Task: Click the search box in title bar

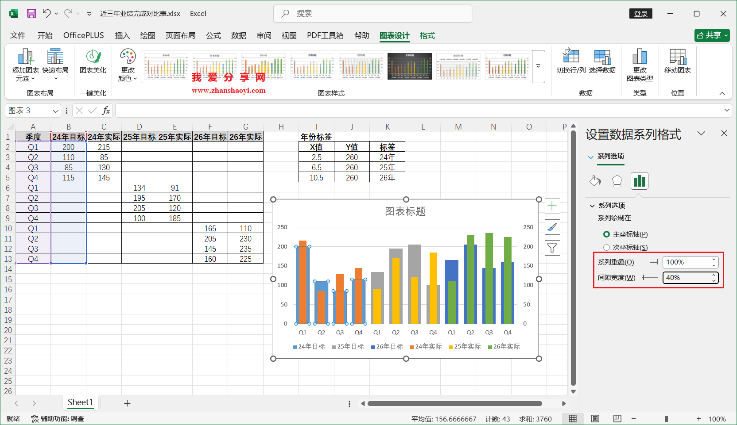Action: point(373,14)
